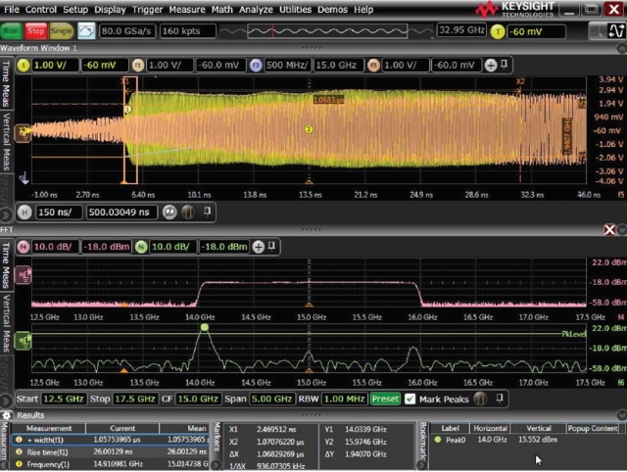Select the + width(f1) measurement row
This screenshot has width=627, height=472.
[x=110, y=440]
